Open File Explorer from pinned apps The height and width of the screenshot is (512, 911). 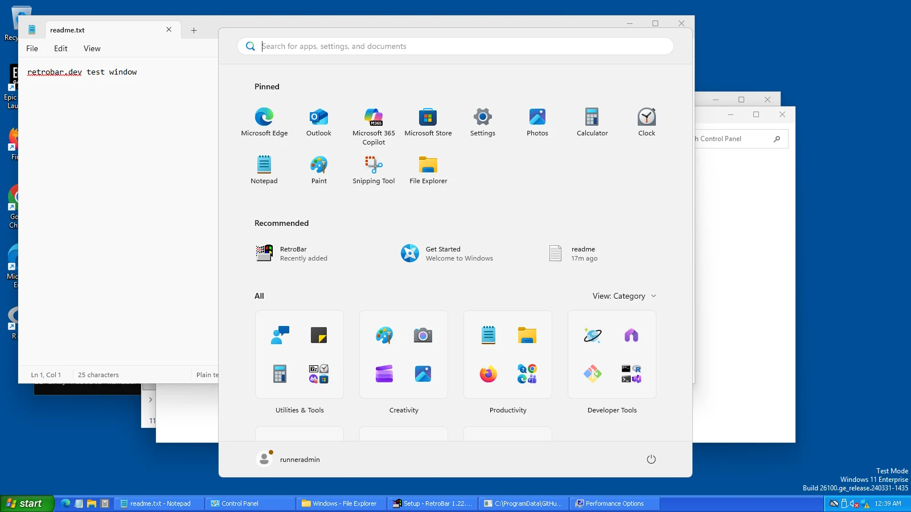pos(428,170)
